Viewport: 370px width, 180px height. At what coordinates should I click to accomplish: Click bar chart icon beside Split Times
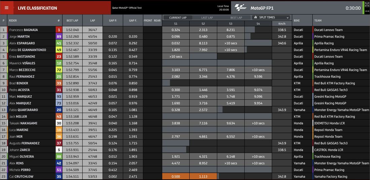pyautogui.click(x=256, y=17)
